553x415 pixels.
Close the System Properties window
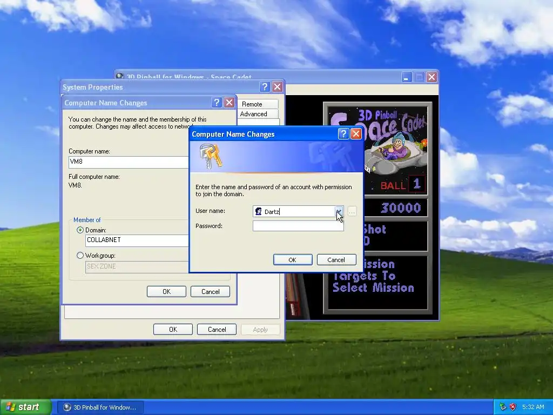click(x=278, y=87)
